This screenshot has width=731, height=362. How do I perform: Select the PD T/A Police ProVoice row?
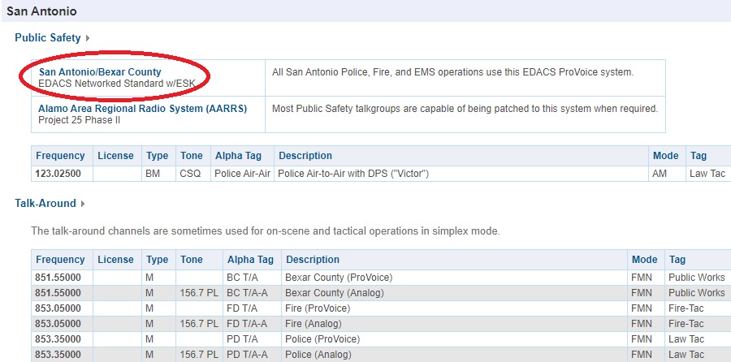point(381,339)
